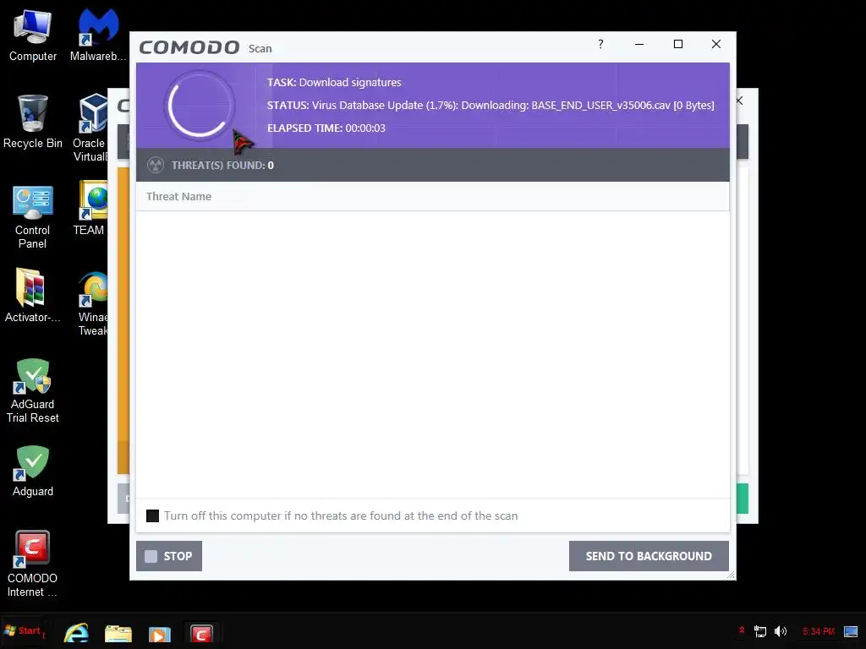Launch Internet Explorer from taskbar
This screenshot has width=866, height=649.
76,632
